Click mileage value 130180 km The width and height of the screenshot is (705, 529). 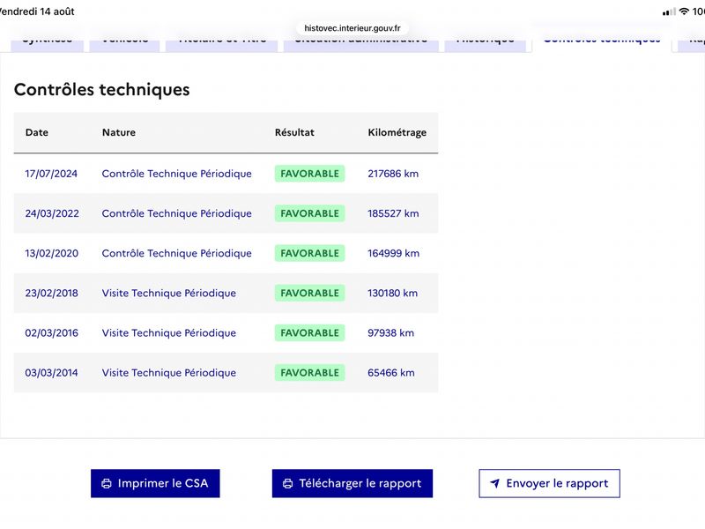point(392,293)
